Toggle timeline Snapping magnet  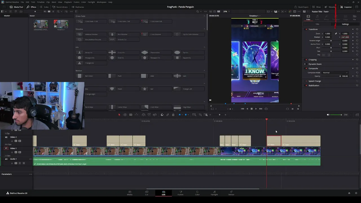click(x=162, y=115)
